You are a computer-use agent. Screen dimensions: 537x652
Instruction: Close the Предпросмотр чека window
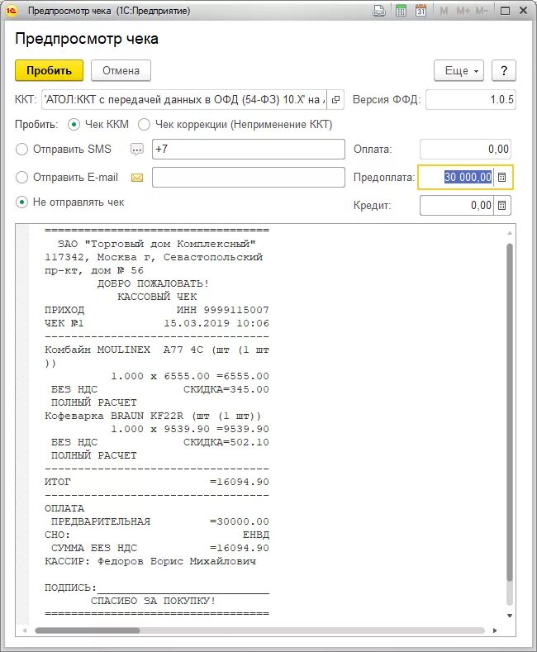coord(524,11)
